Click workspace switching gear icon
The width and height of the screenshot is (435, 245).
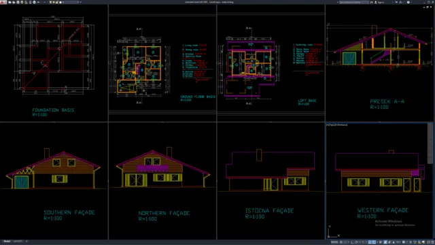tap(404, 242)
